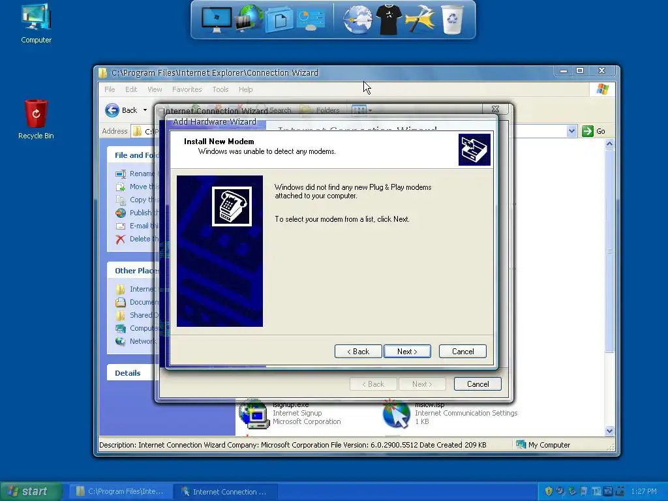Launch the web browser globe dock icon

click(358, 20)
